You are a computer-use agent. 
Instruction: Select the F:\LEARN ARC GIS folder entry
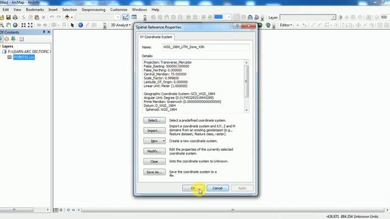[x=29, y=52]
